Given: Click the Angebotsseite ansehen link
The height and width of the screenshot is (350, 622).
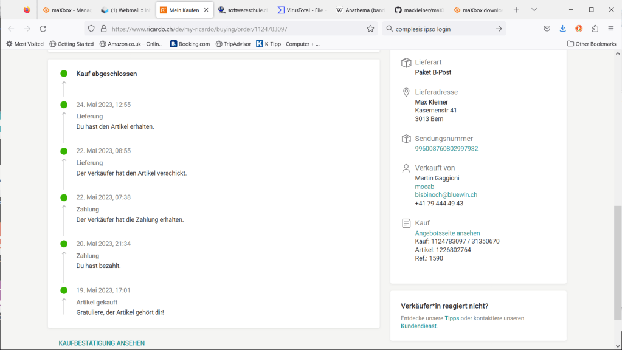Looking at the screenshot, I should pyautogui.click(x=447, y=233).
